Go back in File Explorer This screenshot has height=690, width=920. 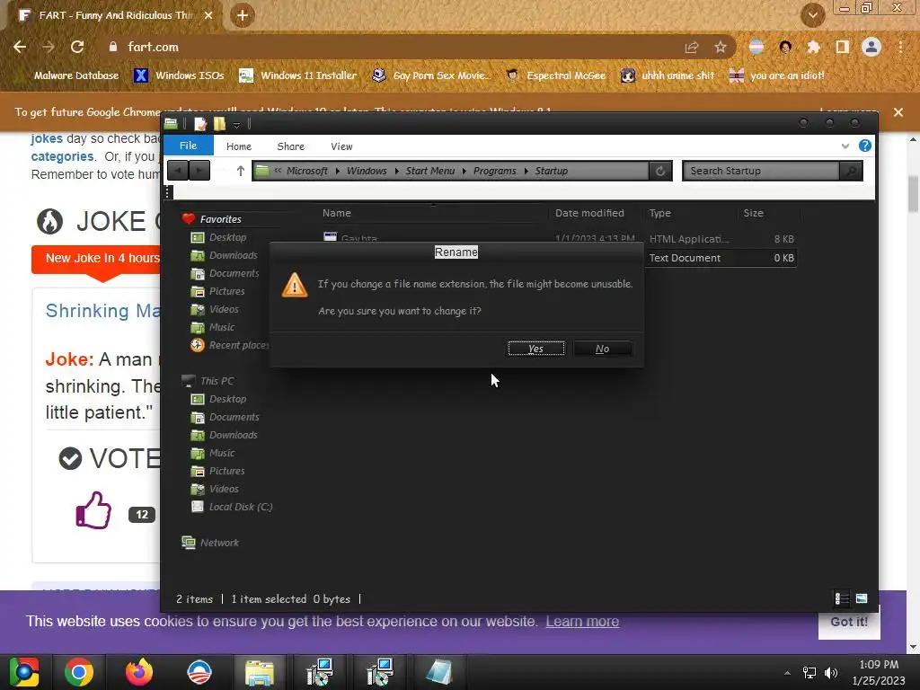(178, 171)
